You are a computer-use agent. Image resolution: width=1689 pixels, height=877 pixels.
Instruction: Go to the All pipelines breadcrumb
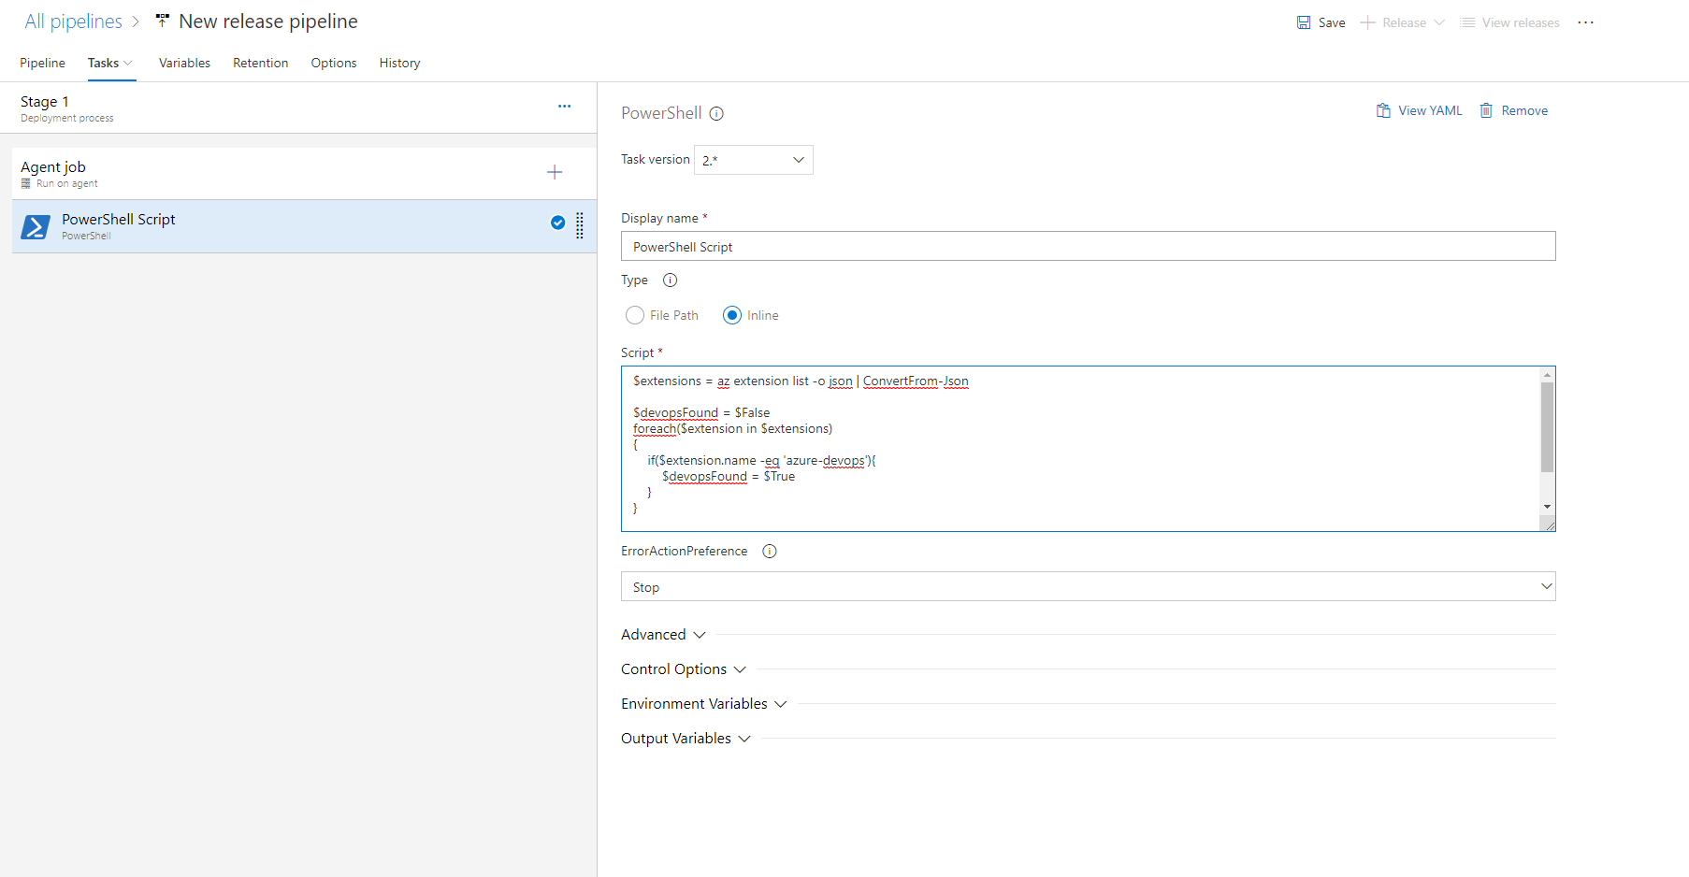73,22
